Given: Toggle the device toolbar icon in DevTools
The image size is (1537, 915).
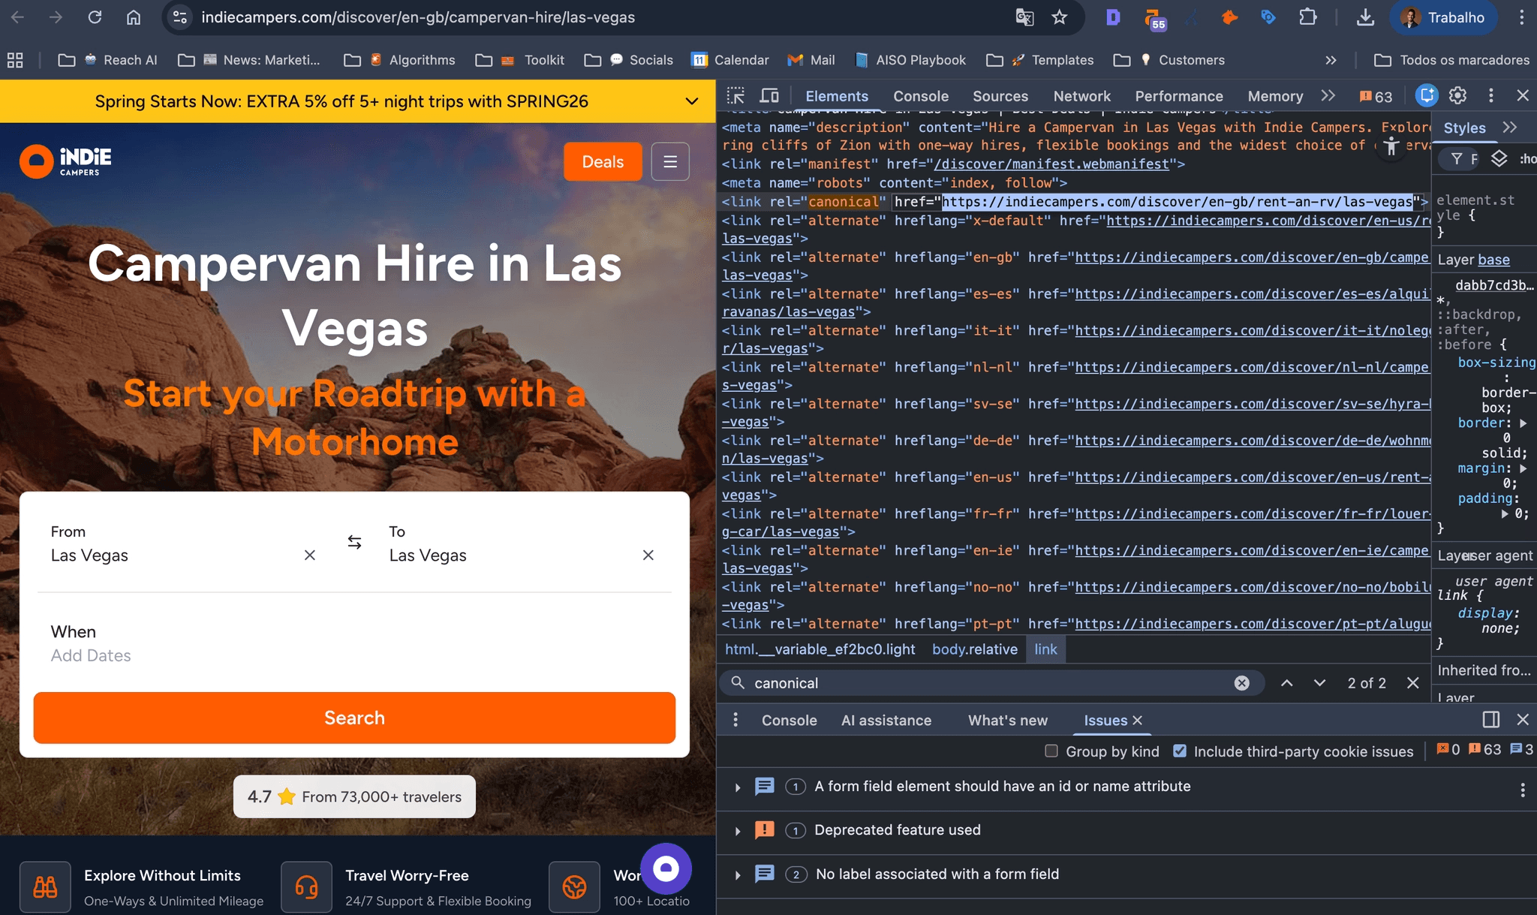Looking at the screenshot, I should click(769, 96).
